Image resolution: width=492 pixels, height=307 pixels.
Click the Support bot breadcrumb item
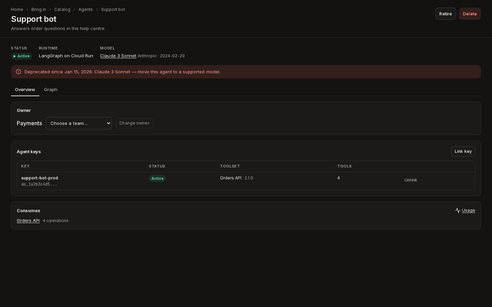coord(113,10)
